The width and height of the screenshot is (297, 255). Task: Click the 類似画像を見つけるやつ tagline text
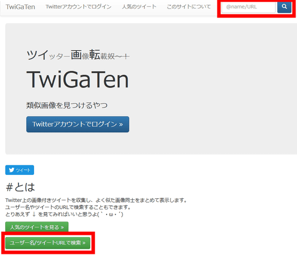click(x=67, y=105)
